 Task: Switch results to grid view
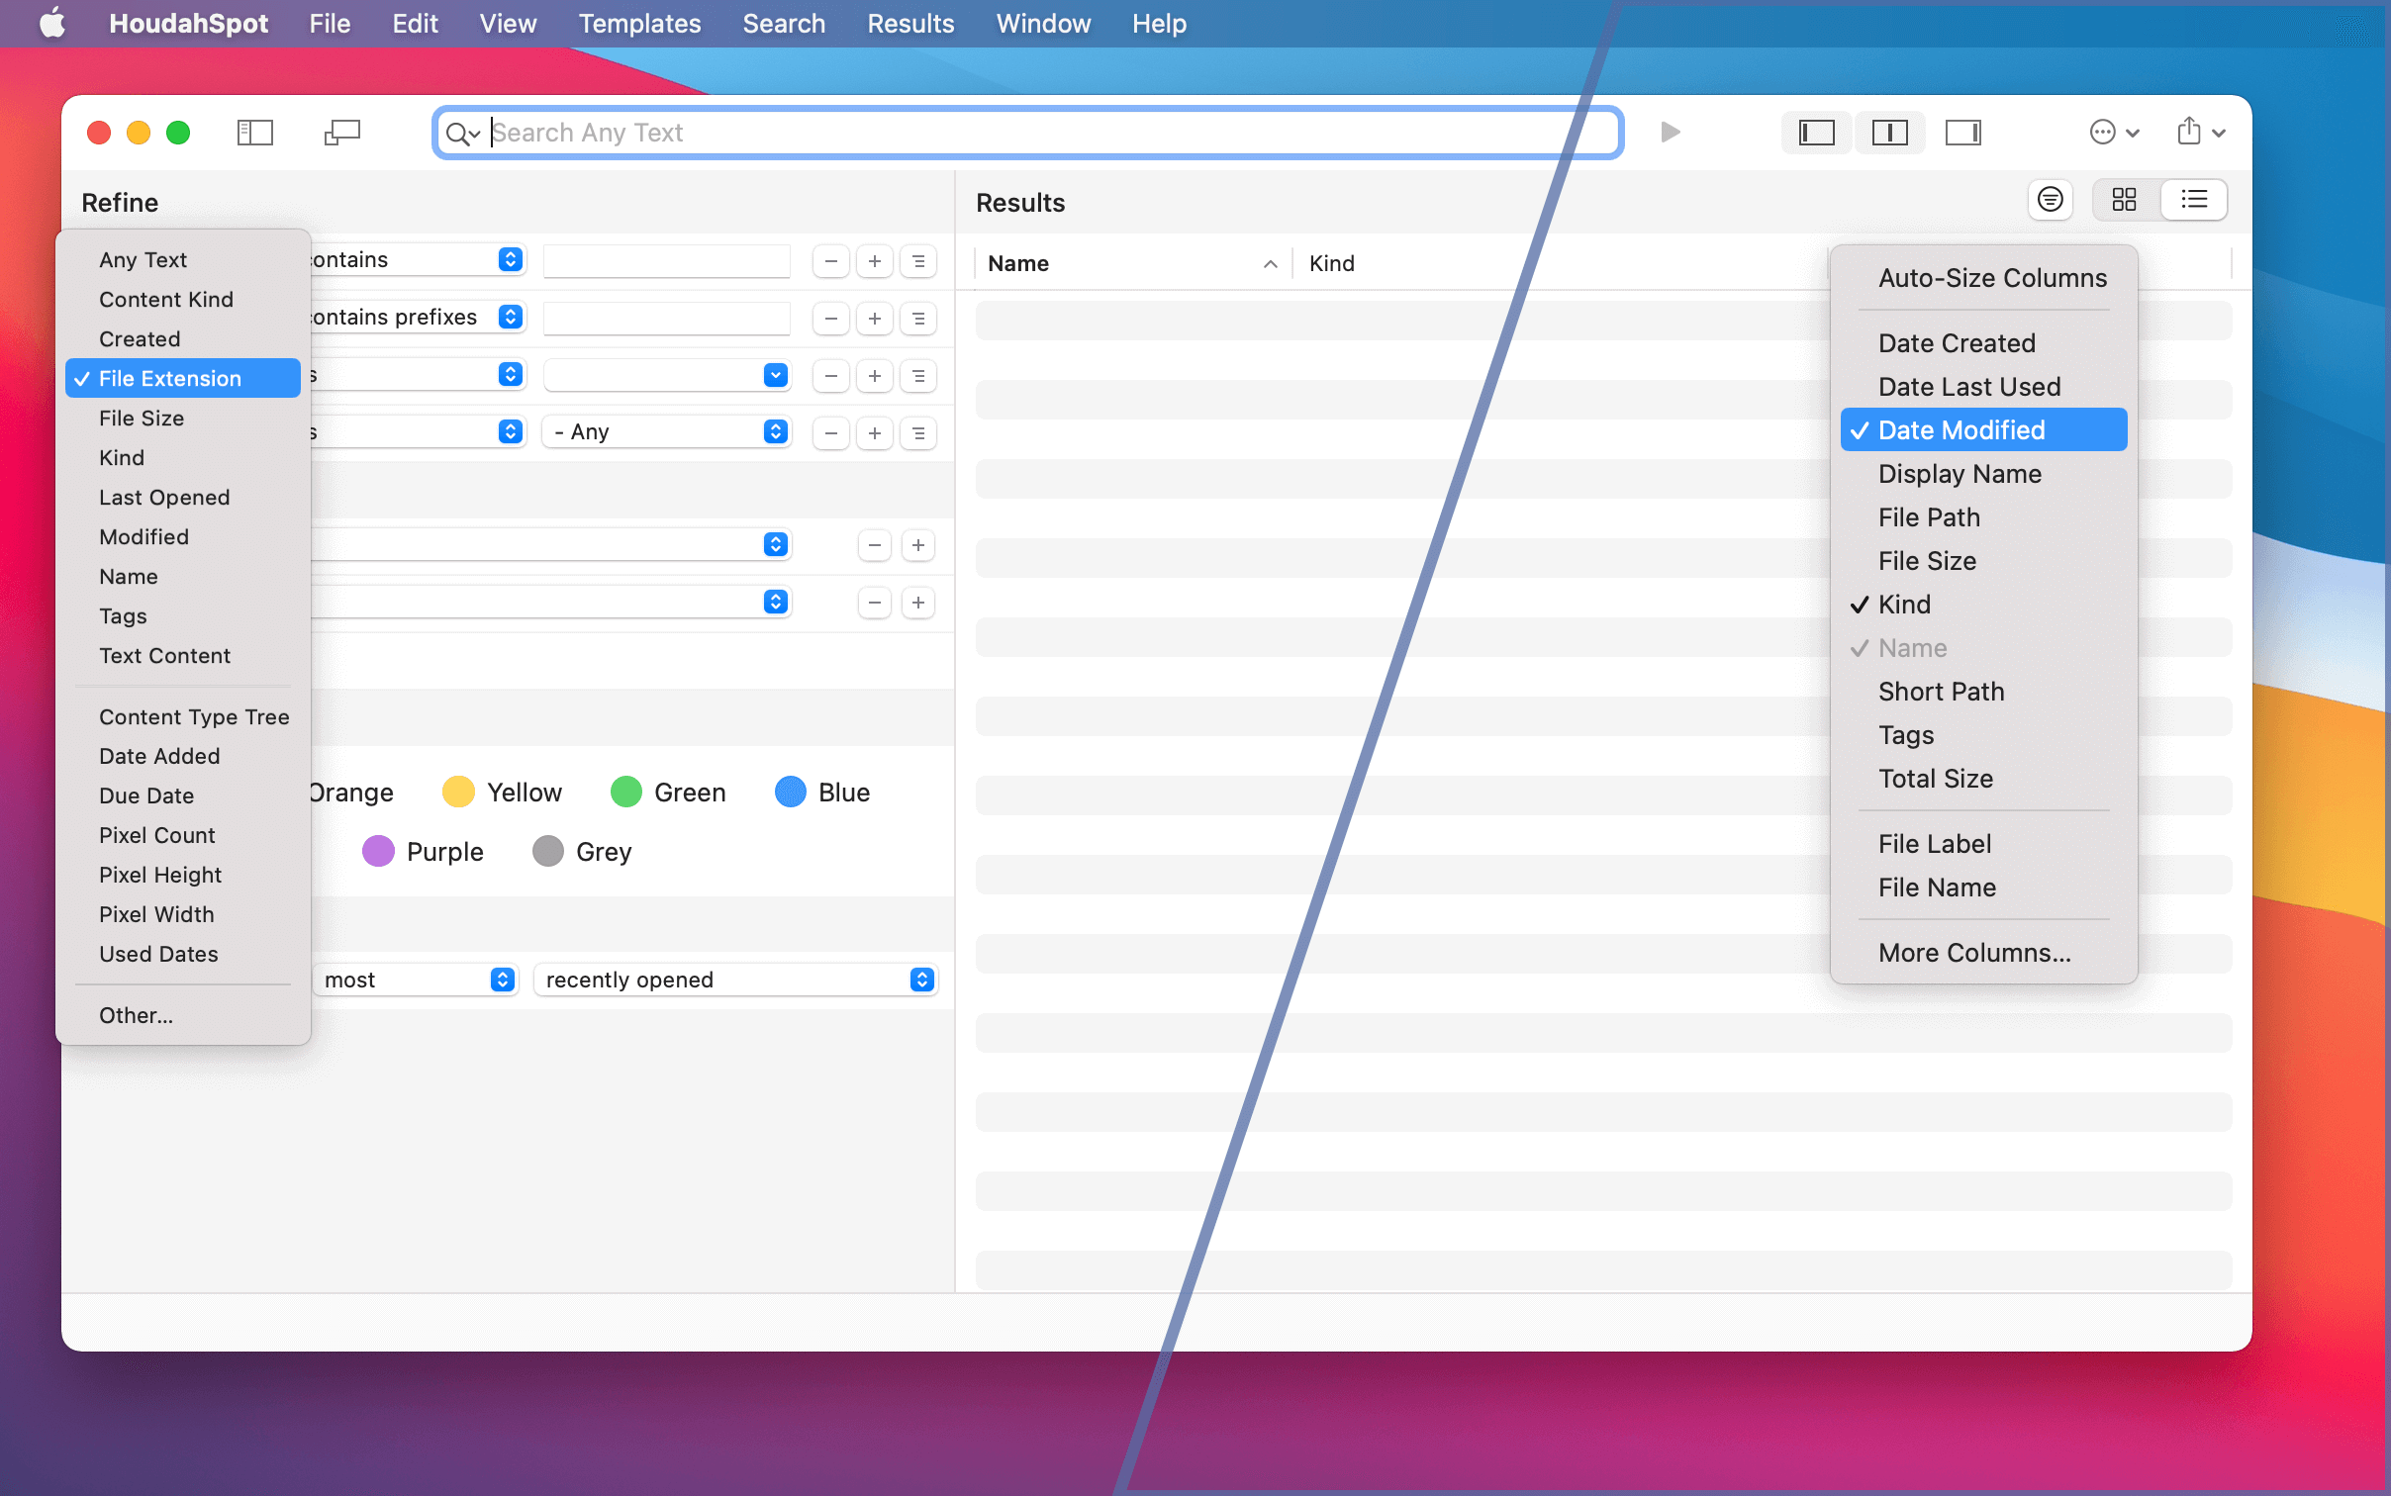pos(2124,200)
